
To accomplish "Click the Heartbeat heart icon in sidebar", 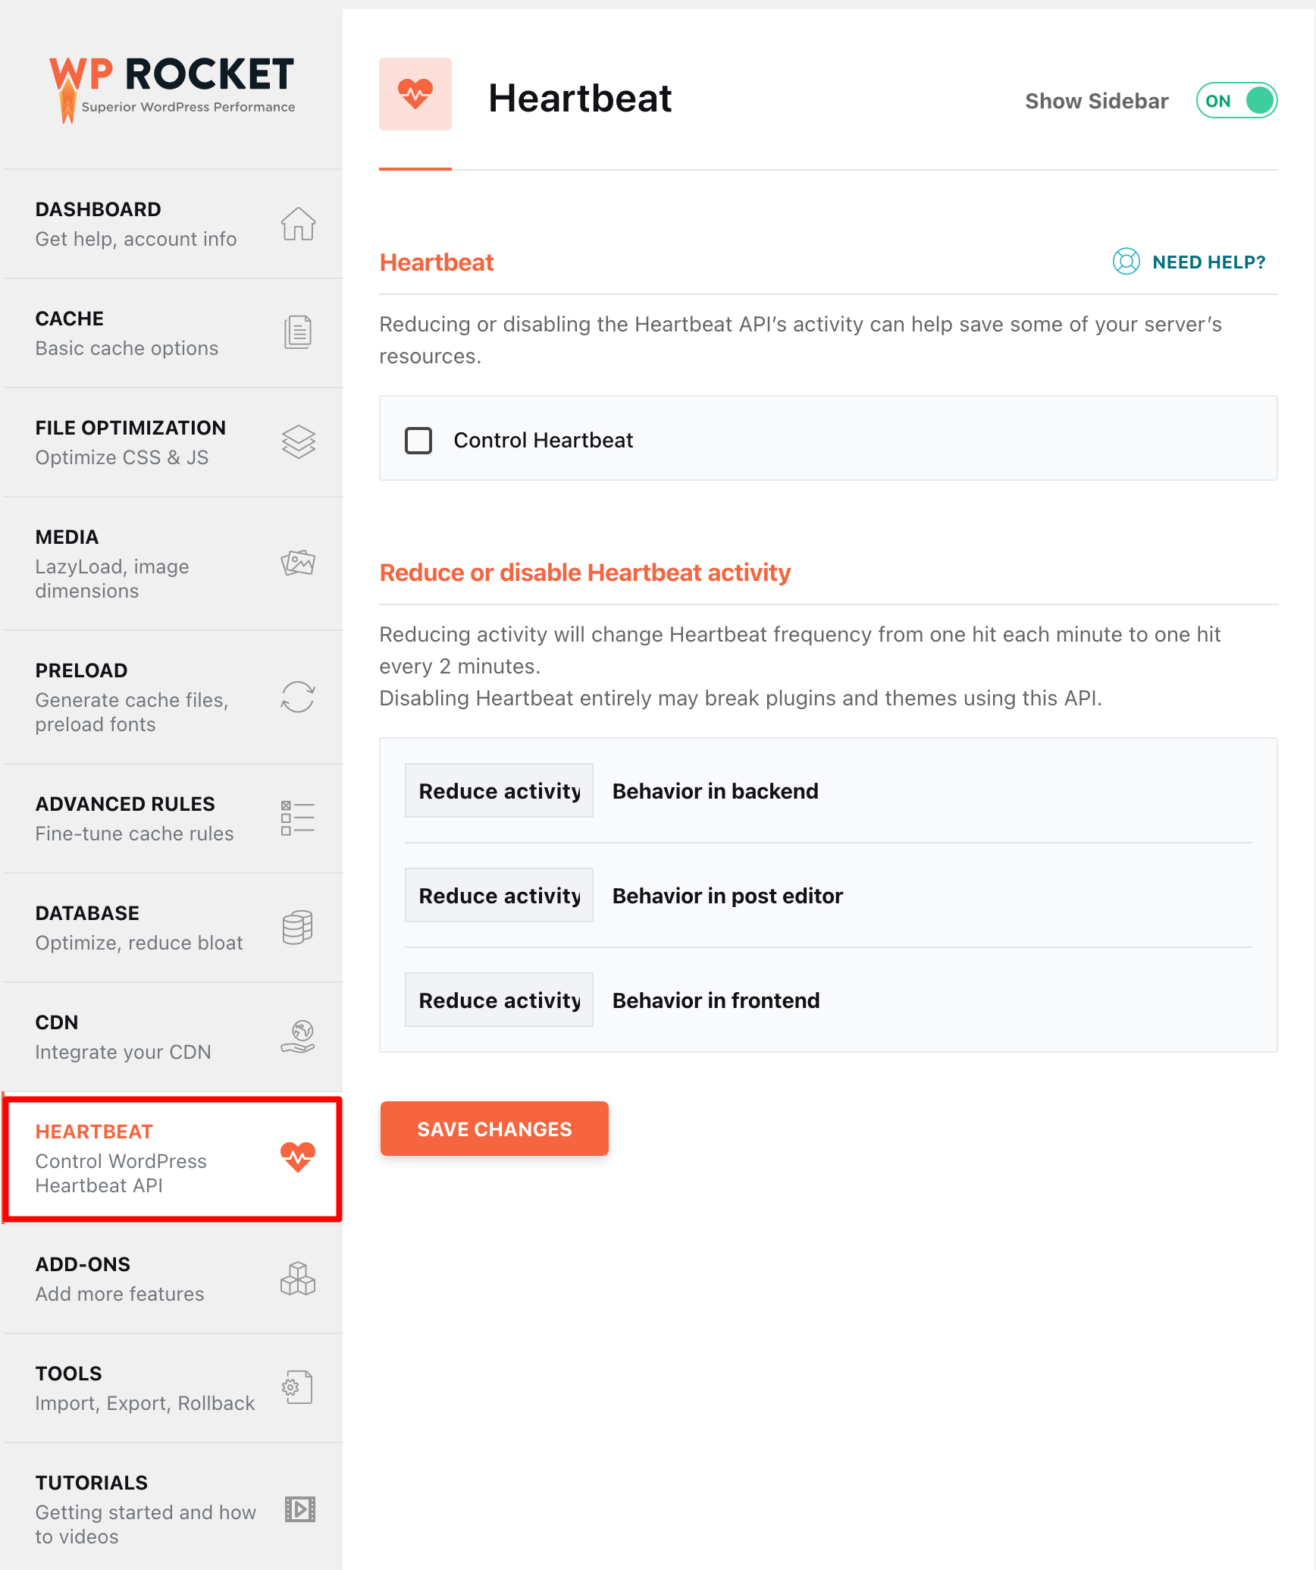I will pyautogui.click(x=298, y=1157).
